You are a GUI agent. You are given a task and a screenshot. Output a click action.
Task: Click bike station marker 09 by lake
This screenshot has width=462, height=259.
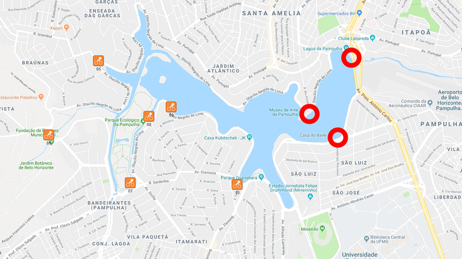pyautogui.click(x=171, y=107)
